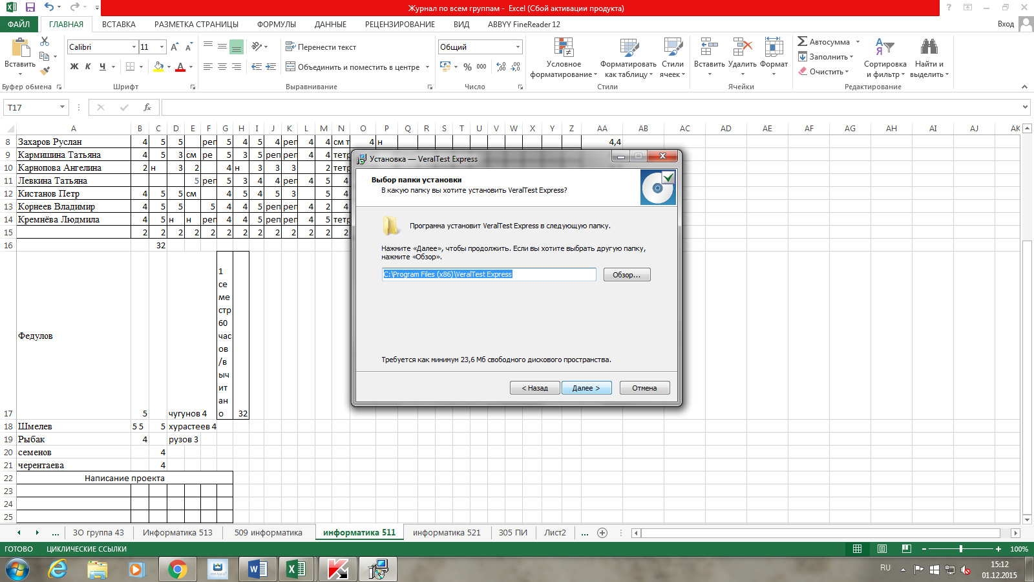The width and height of the screenshot is (1034, 582).
Task: Switch to РАЗМЕТКА СТРАНИЦЫ tab
Action: click(x=196, y=25)
